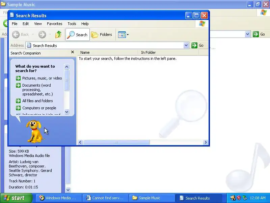Image resolution: width=270 pixels, height=203 pixels.
Task: Click green arrow beside Computers or people
Action: coord(18,108)
